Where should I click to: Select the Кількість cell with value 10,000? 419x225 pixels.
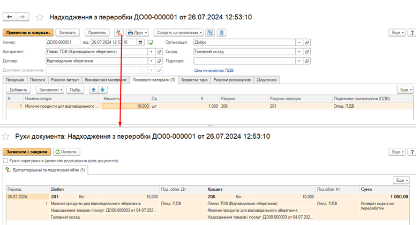point(126,106)
